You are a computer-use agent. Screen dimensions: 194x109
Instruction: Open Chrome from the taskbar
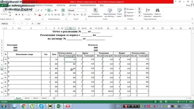pyautogui.click(x=24, y=106)
